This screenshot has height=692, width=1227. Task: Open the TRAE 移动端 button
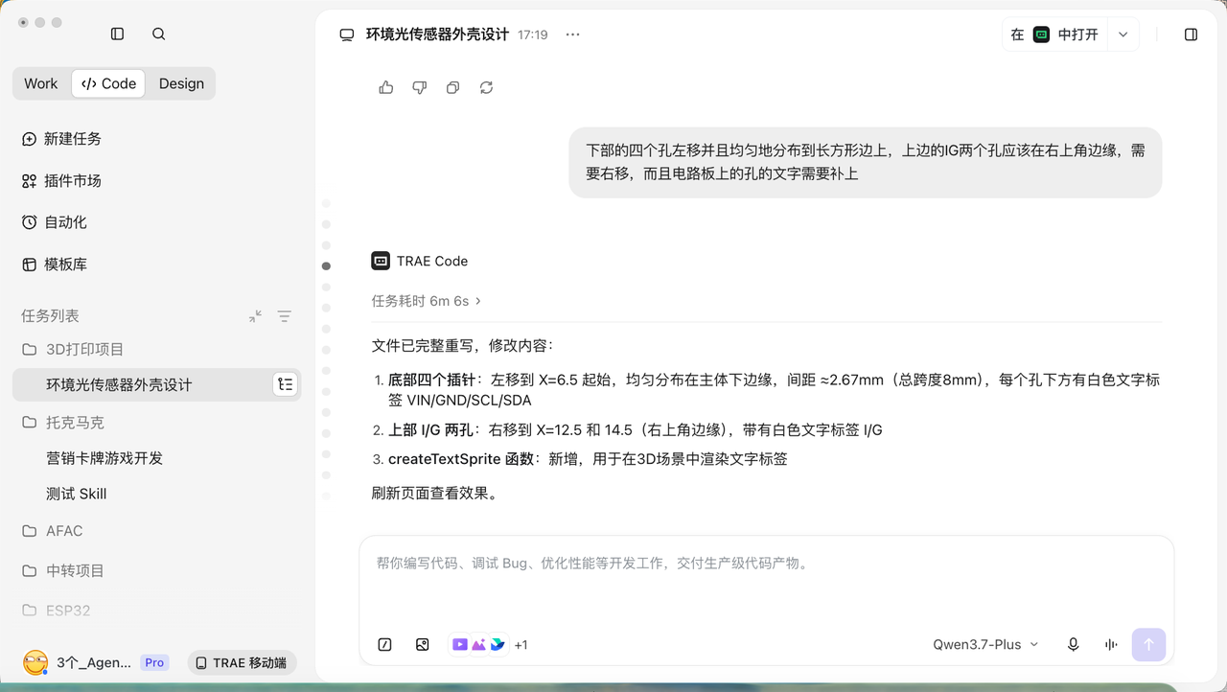242,662
